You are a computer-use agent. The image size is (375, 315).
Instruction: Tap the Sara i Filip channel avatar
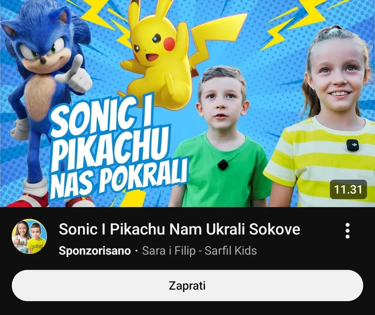click(x=30, y=236)
